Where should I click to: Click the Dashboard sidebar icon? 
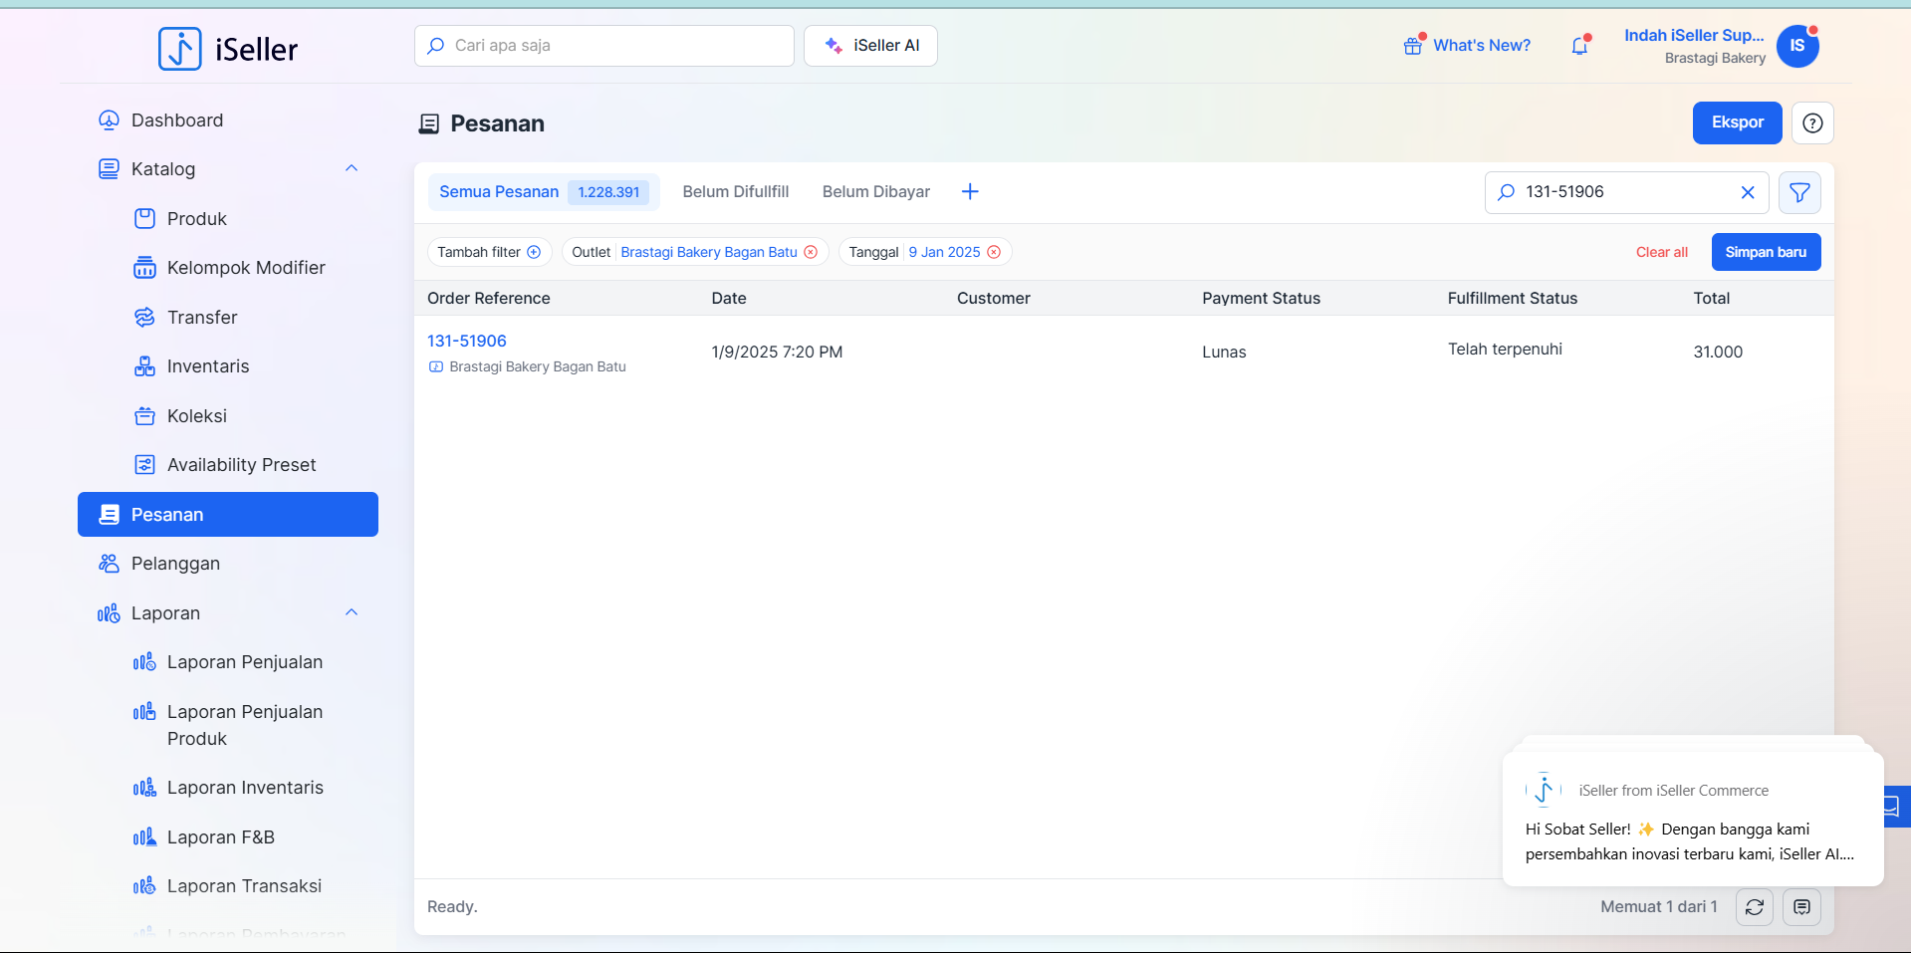109,120
